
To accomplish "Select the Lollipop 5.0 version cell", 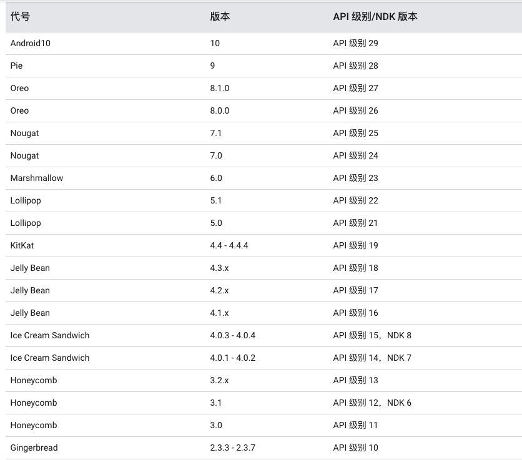I will tap(217, 223).
